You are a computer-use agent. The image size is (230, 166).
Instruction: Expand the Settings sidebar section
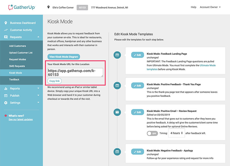[x=38, y=102]
